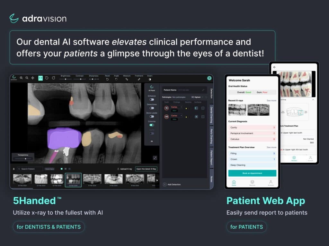Click Open the latest X-Ray button

(146, 169)
